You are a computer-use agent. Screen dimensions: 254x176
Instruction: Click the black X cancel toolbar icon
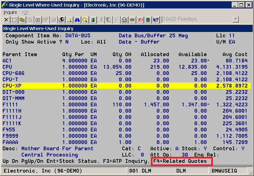pos(7,20)
